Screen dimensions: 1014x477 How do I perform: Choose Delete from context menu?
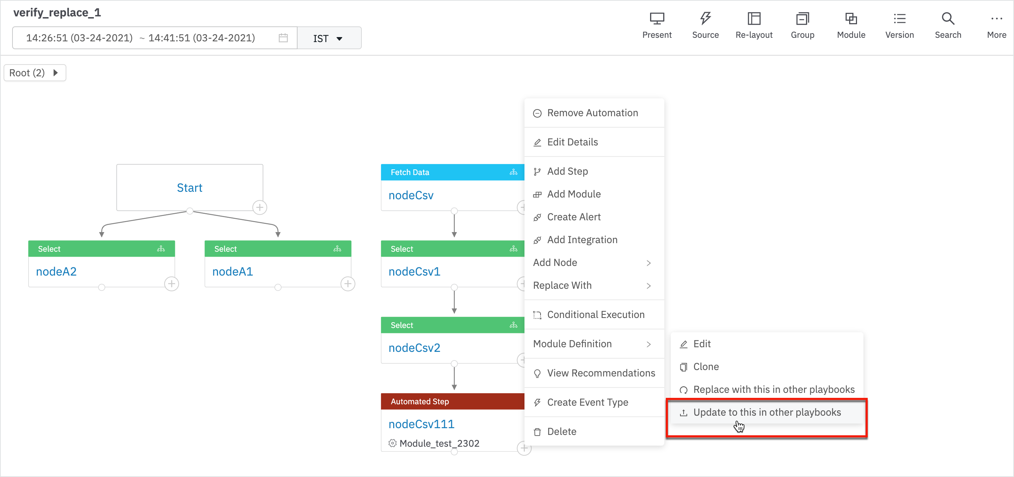coord(594,431)
